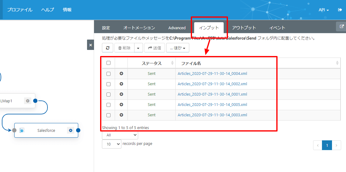The image size is (346, 172).
Task: Expand details for Articles 0003 row
Action: (121, 115)
